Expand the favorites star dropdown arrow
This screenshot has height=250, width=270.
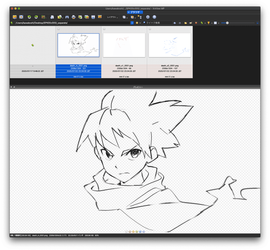[x=140, y=23]
